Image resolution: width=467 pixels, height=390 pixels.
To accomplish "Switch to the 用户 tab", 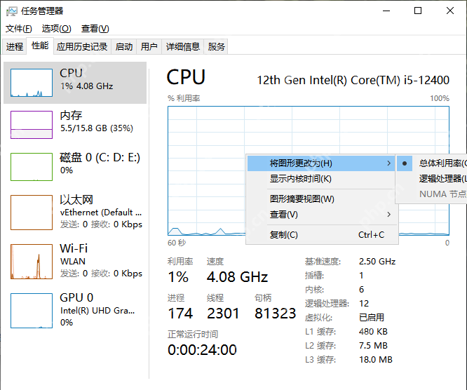I will pos(149,47).
